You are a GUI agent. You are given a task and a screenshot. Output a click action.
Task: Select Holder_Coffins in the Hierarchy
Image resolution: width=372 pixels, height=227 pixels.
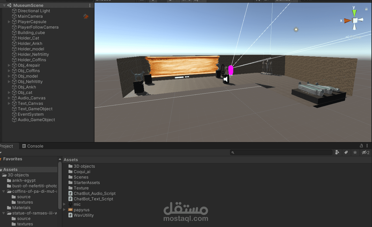click(32, 60)
